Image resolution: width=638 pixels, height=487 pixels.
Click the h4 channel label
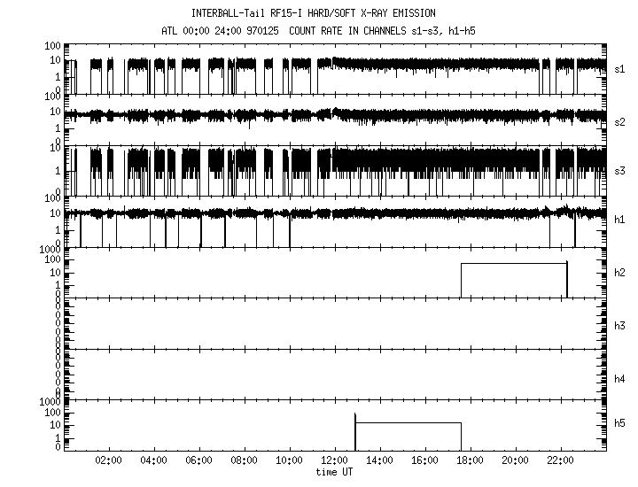click(619, 379)
